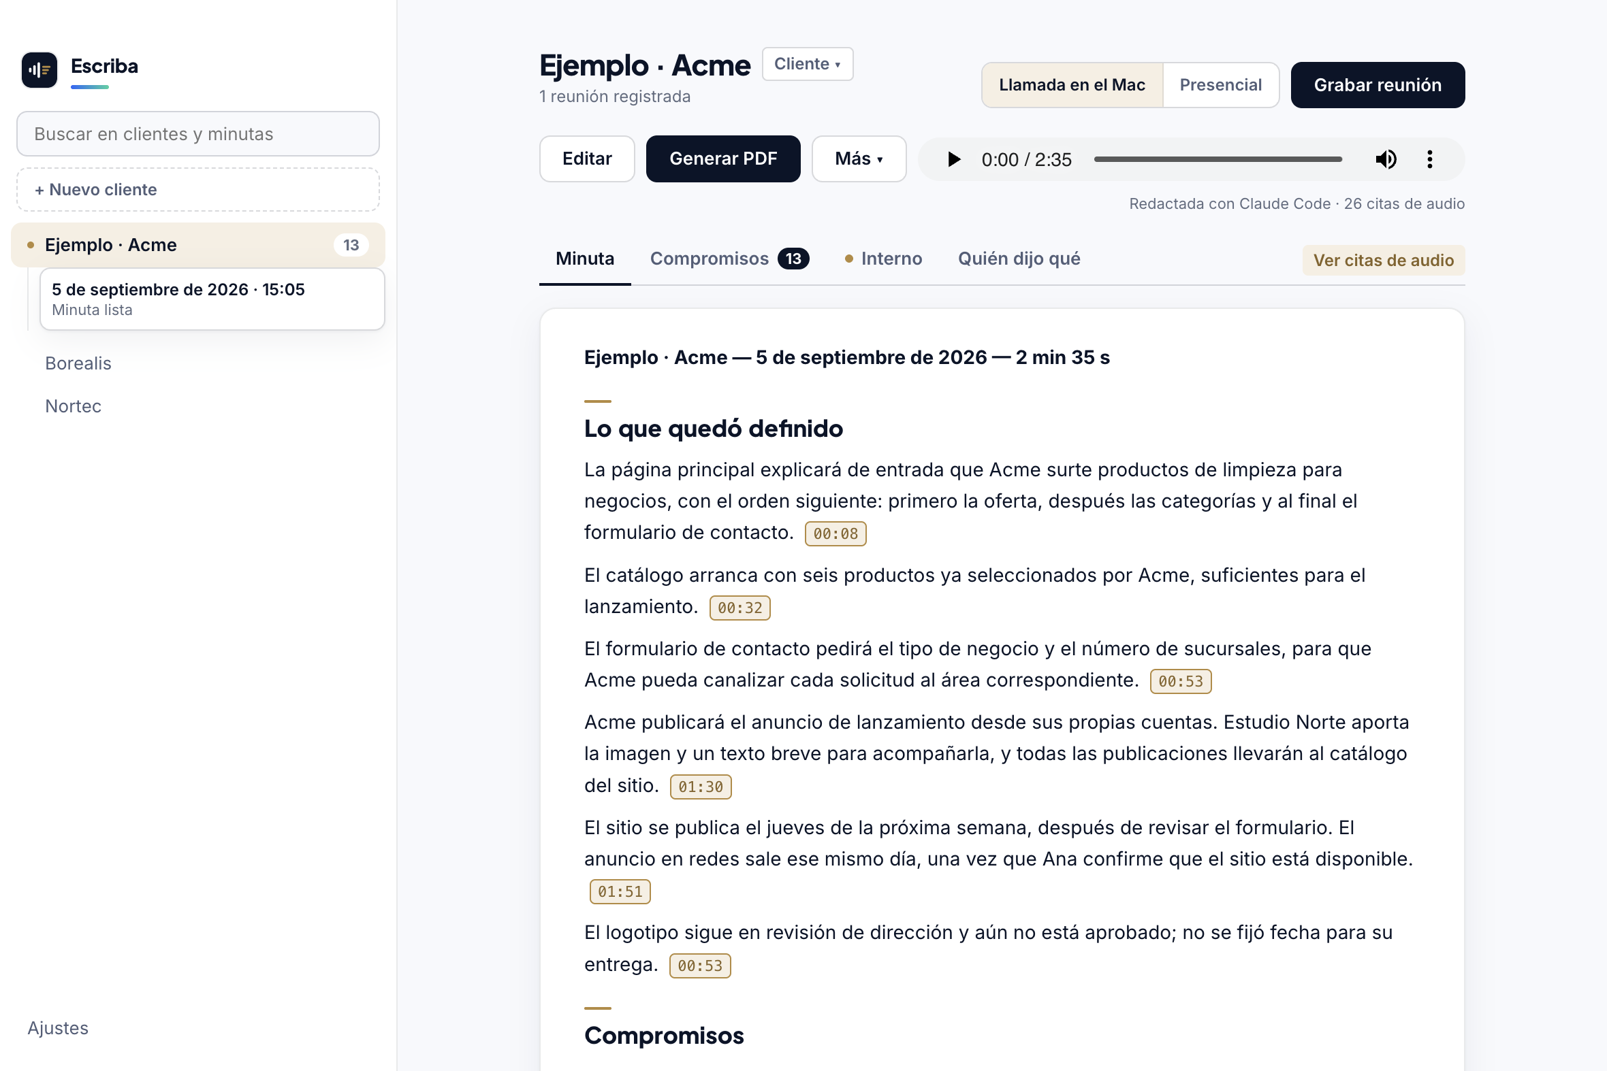Open the audio player three-dots menu
Screen dimensions: 1607x1071
pos(1429,159)
